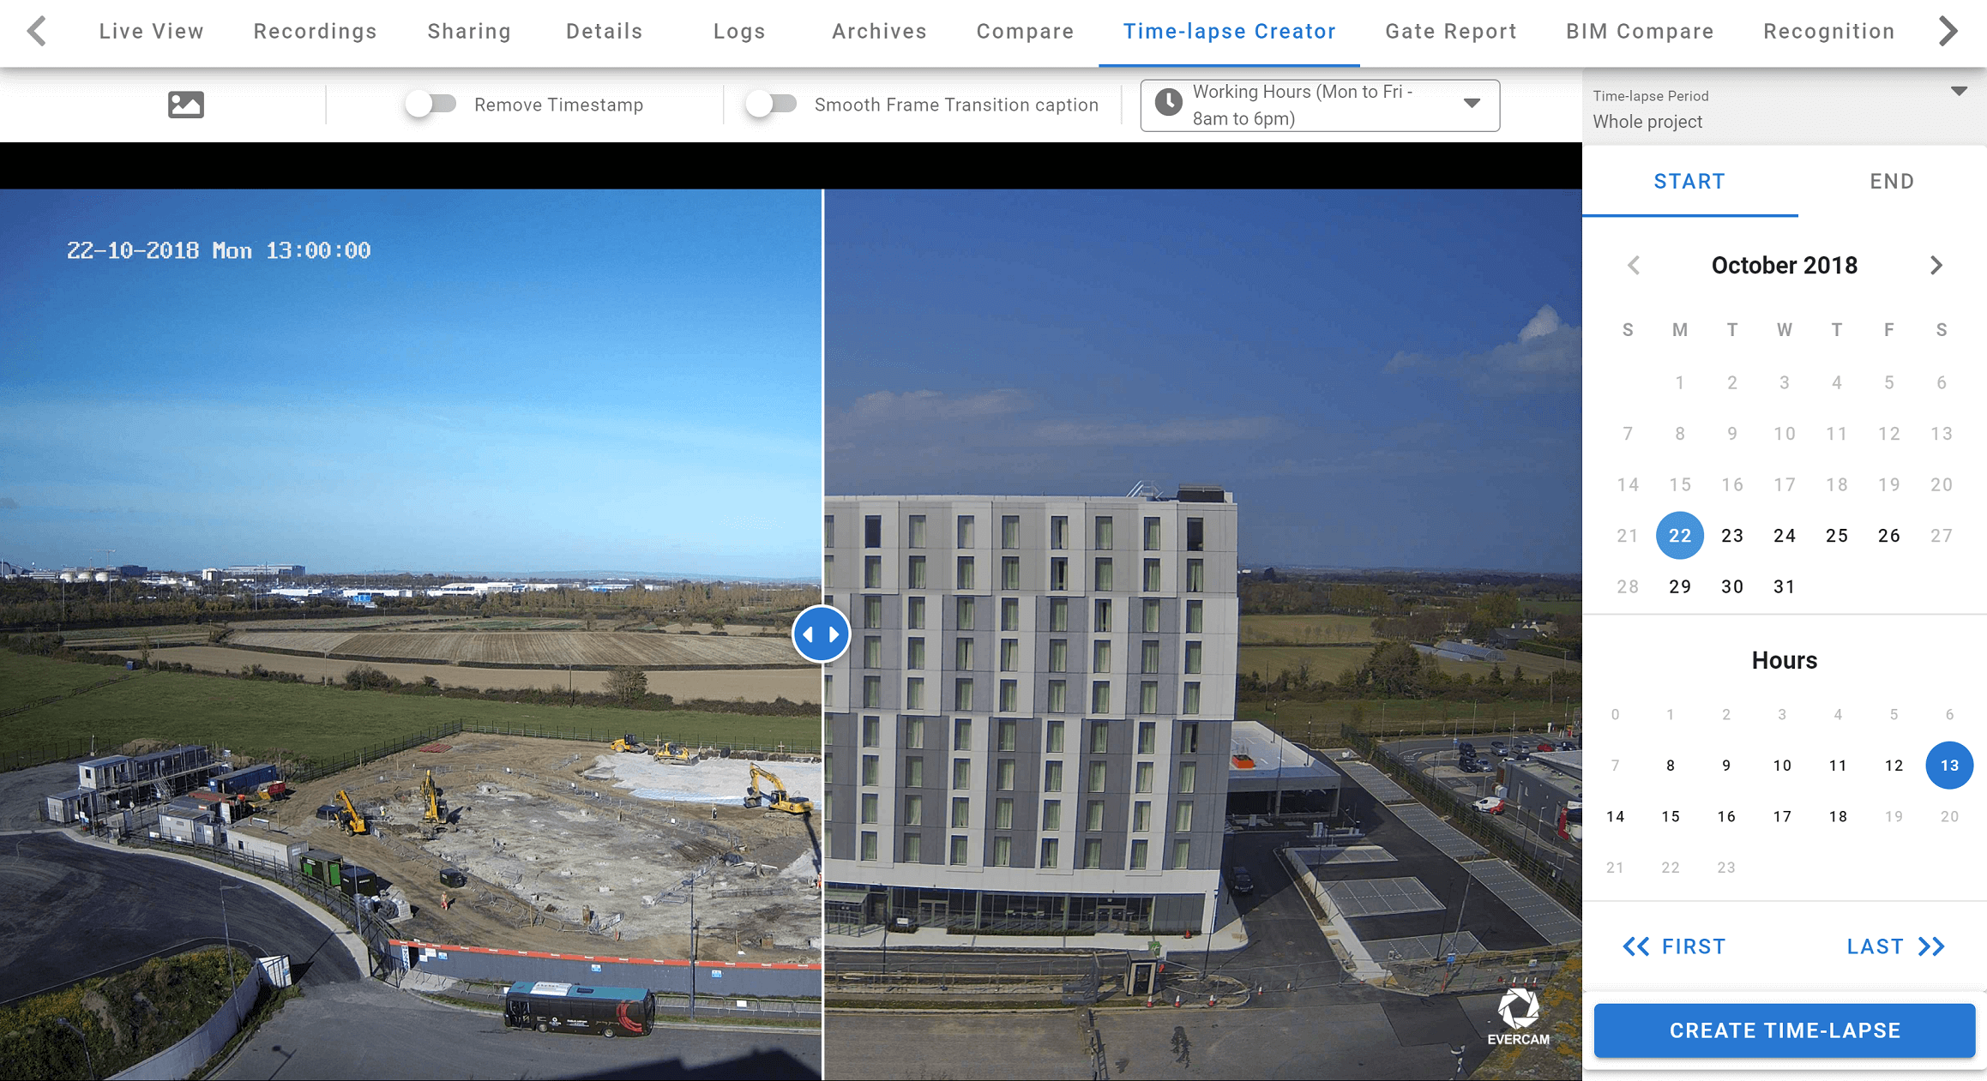This screenshot has height=1081, width=1987.
Task: Select October 25 in the calendar
Action: point(1836,536)
